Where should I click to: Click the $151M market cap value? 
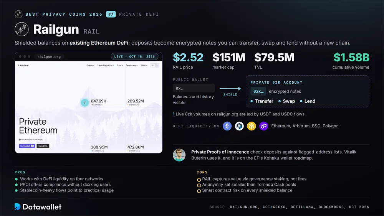(229, 58)
